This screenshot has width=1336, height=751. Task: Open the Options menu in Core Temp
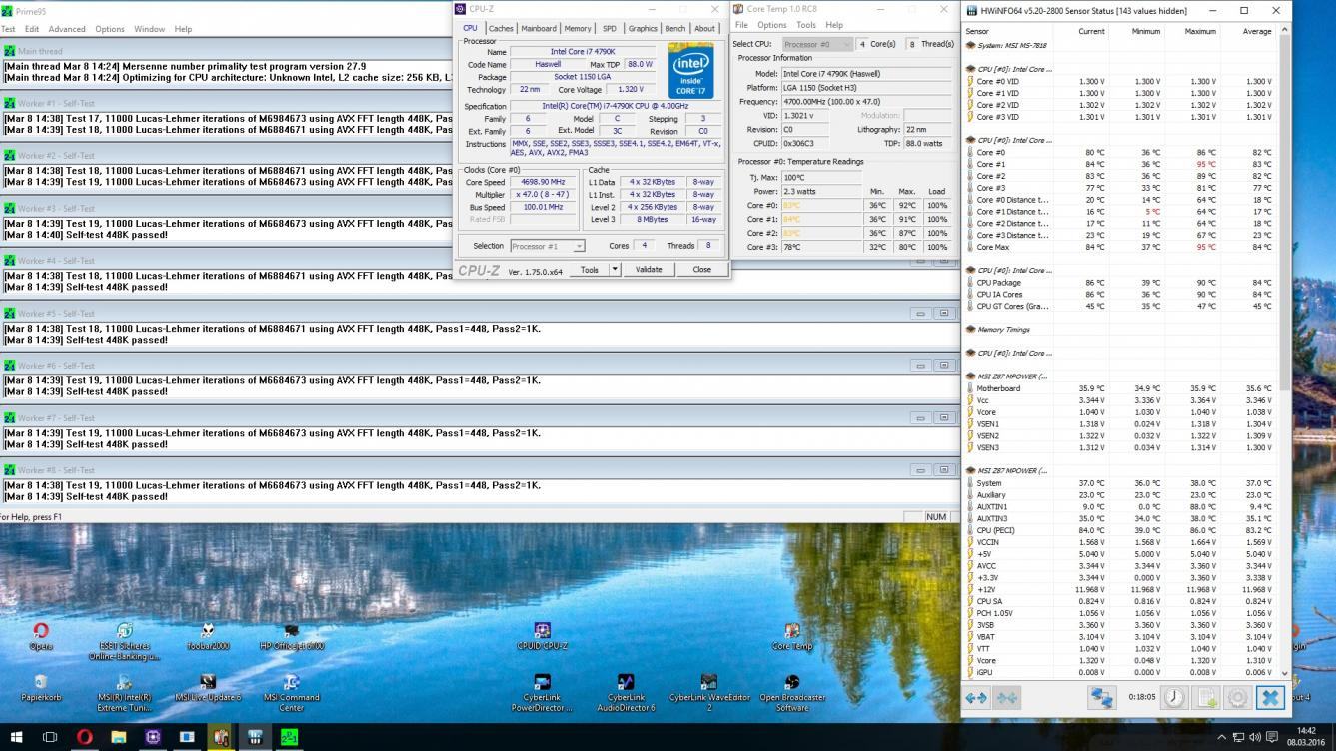(x=771, y=25)
